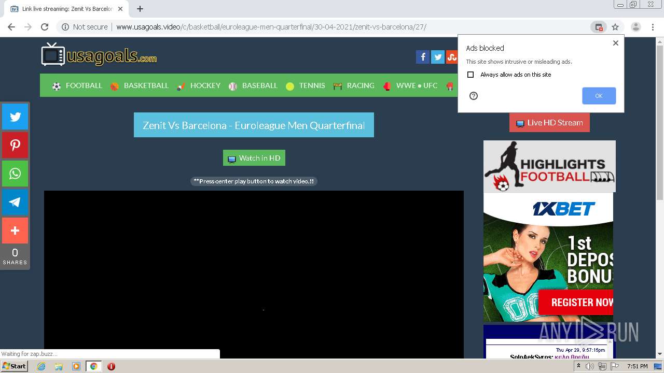Viewport: 664px width, 373px height.
Task: Click Opera icon in taskbar
Action: (111, 366)
